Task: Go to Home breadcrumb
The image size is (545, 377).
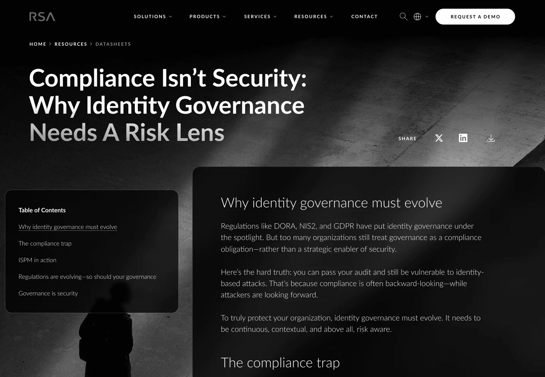Action: click(x=38, y=44)
